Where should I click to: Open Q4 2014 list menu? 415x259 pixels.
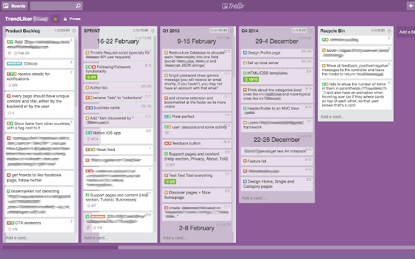click(x=310, y=30)
